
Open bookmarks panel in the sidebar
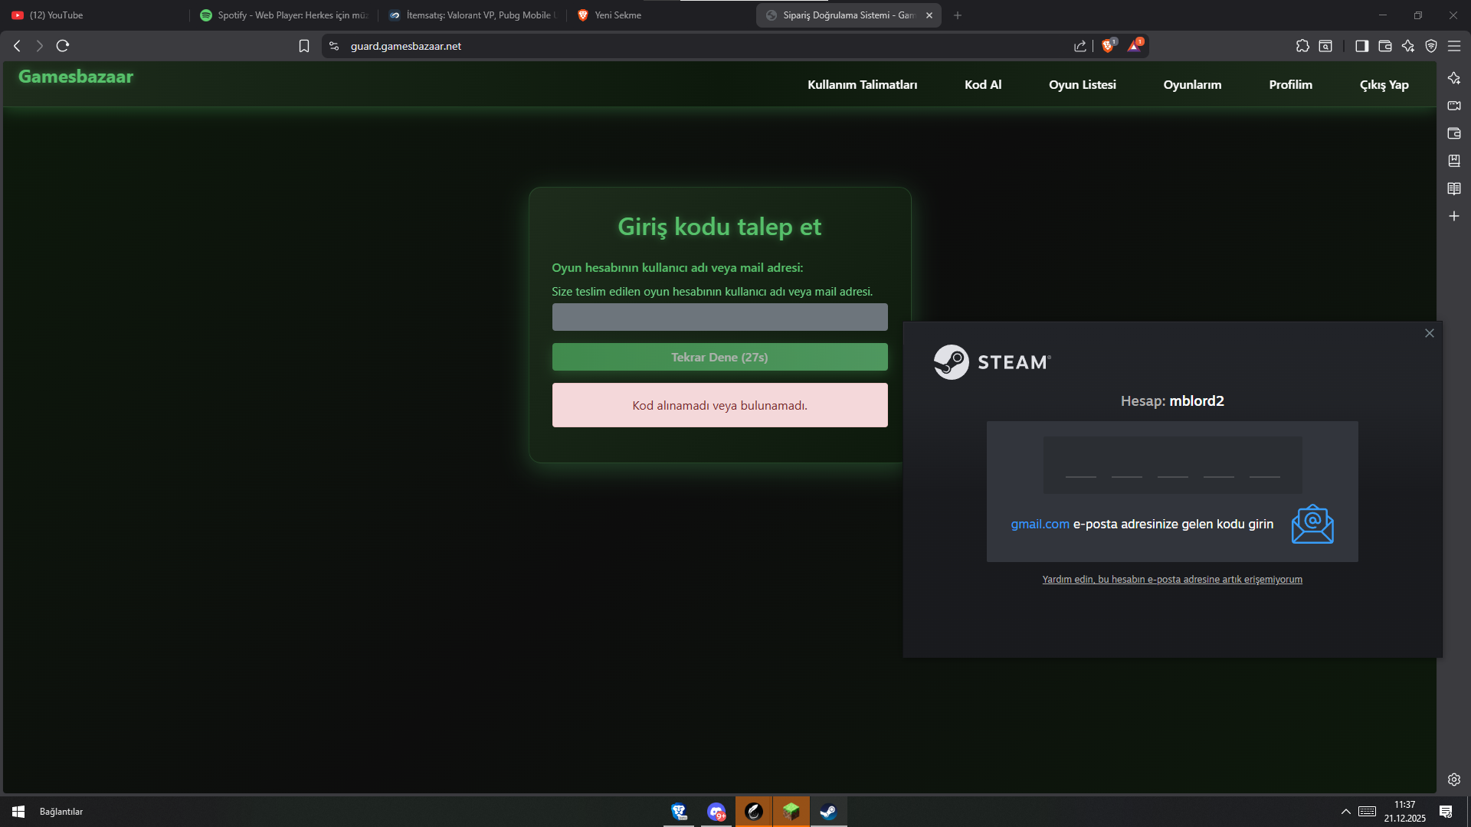click(1454, 161)
